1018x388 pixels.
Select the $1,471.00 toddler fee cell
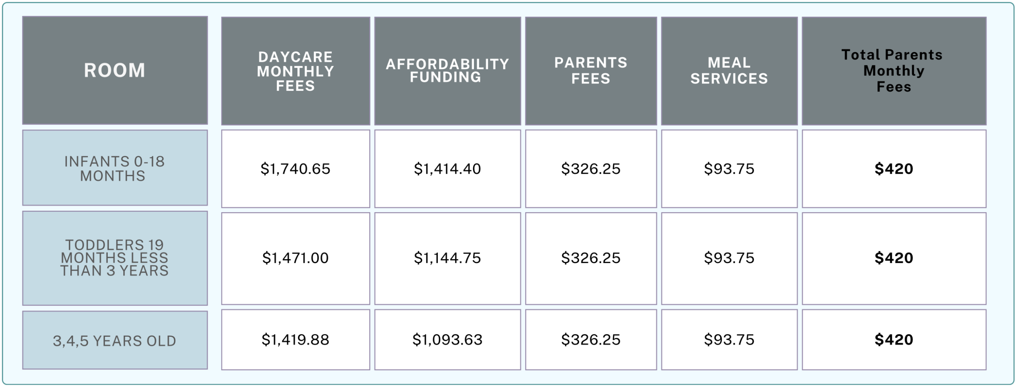[295, 258]
